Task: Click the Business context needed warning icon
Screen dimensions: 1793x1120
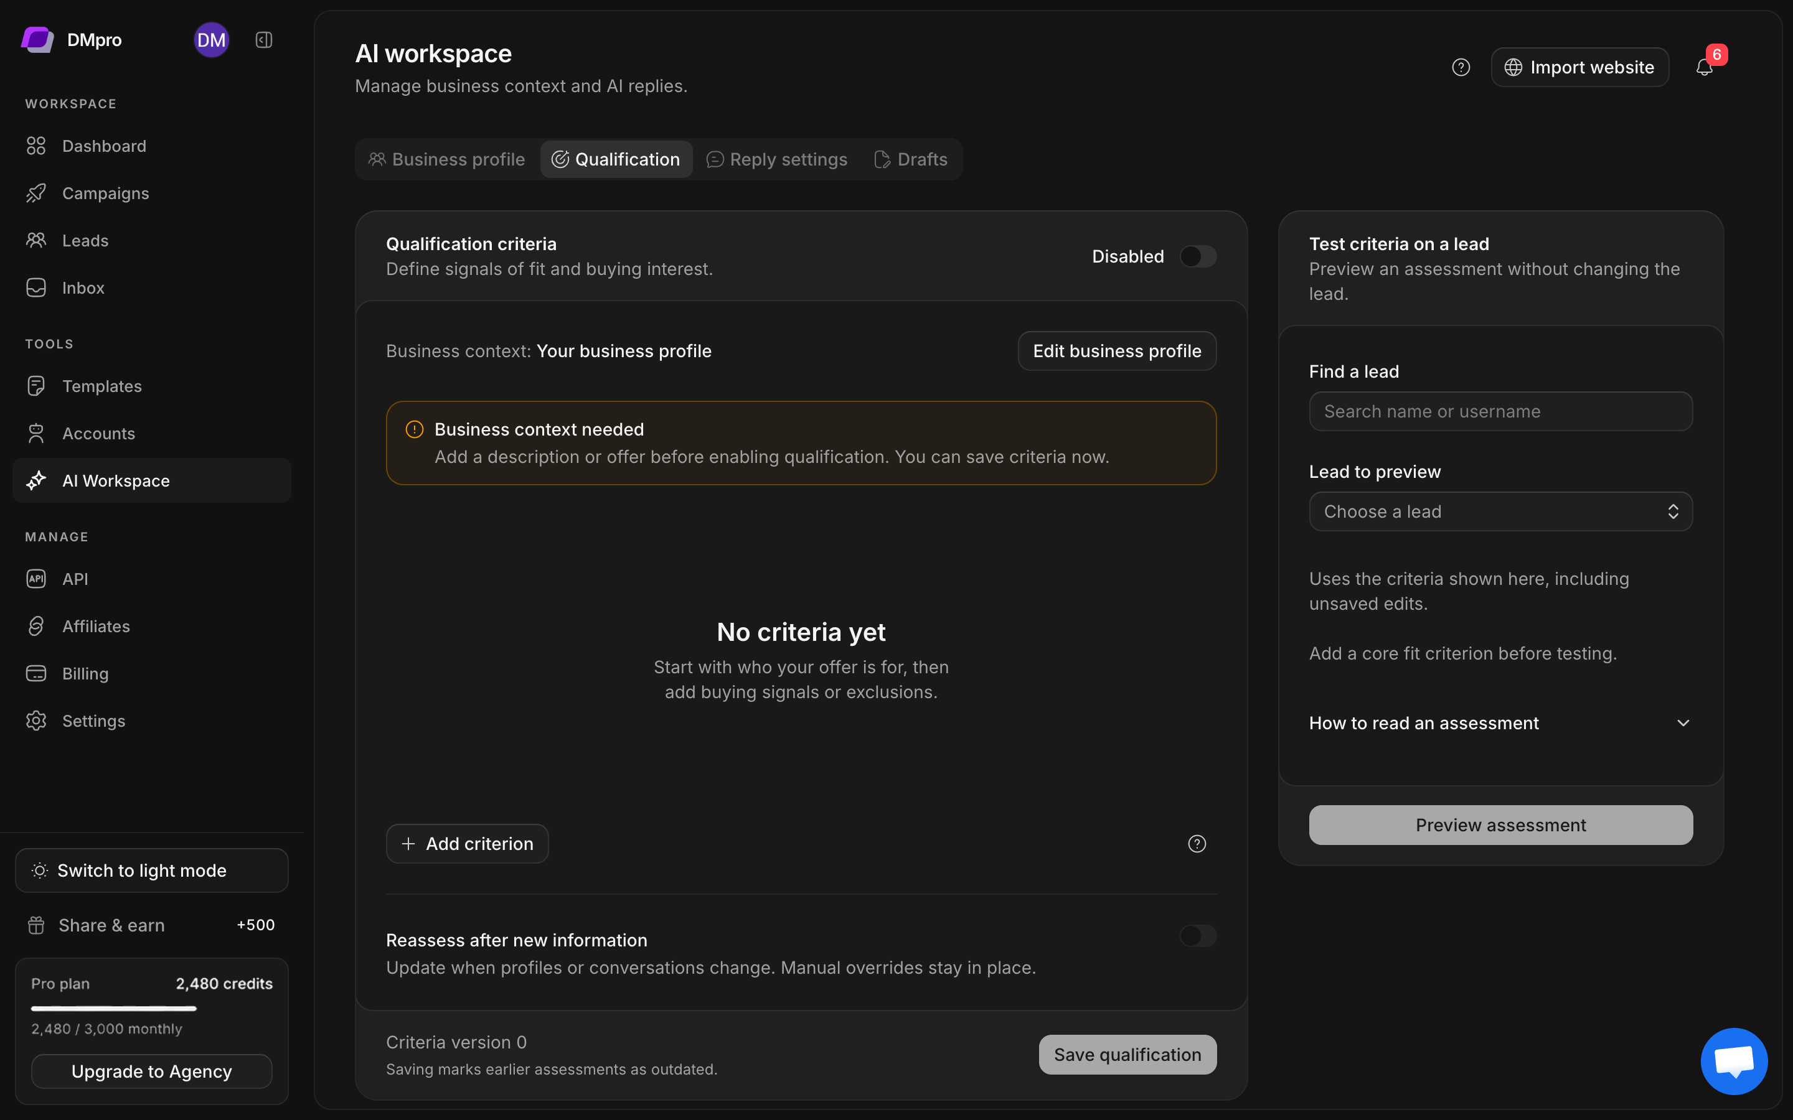Action: pyautogui.click(x=414, y=429)
